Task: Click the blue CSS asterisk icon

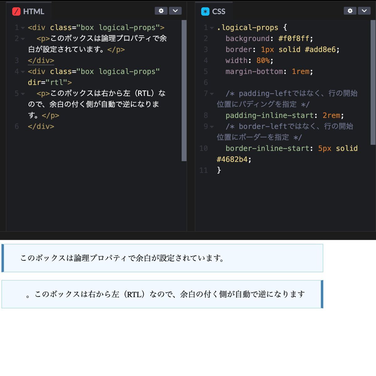Action: coord(205,12)
